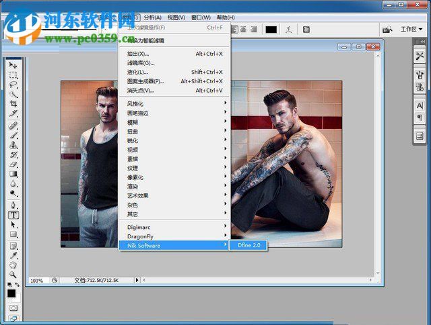Viewport: 431px width, 325px height.
Task: Expand the collapsed panel dock
Action: (423, 42)
